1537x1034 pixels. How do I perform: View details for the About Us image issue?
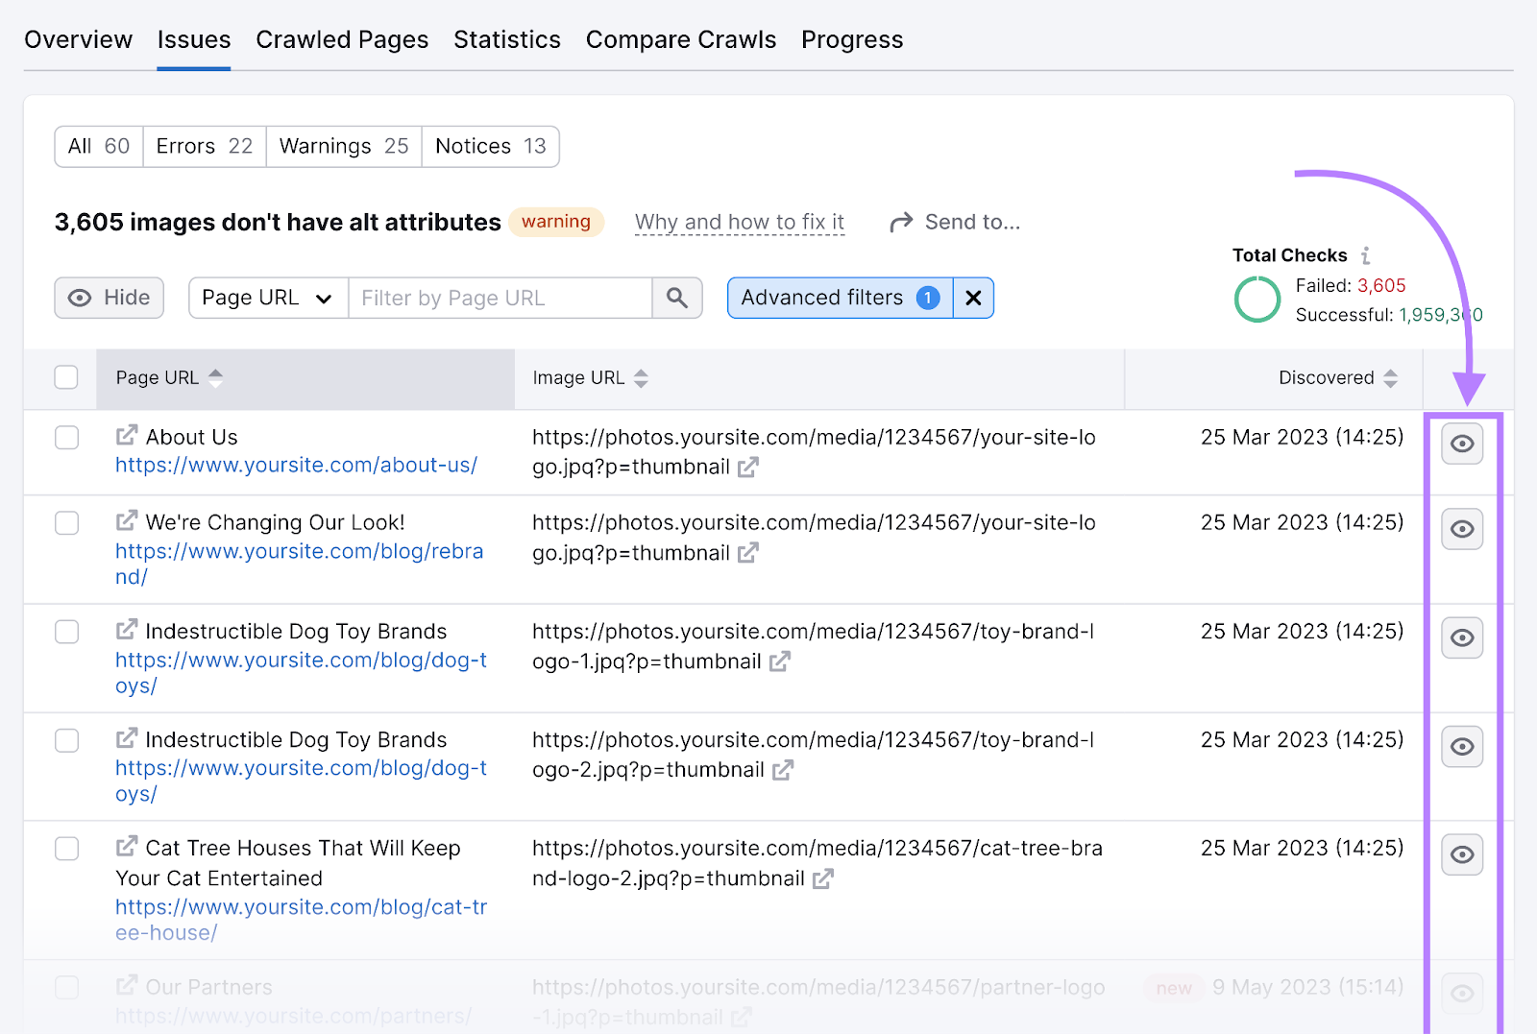click(x=1461, y=444)
